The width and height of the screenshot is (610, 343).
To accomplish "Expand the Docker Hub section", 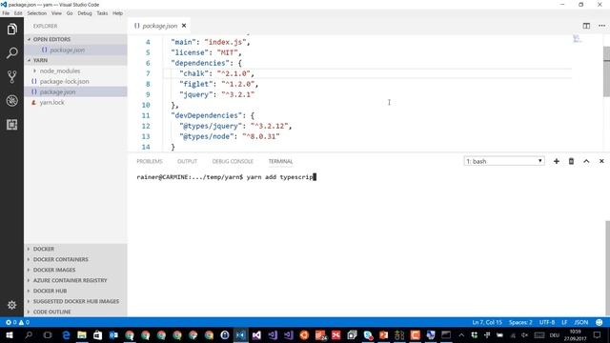I will click(x=75, y=291).
